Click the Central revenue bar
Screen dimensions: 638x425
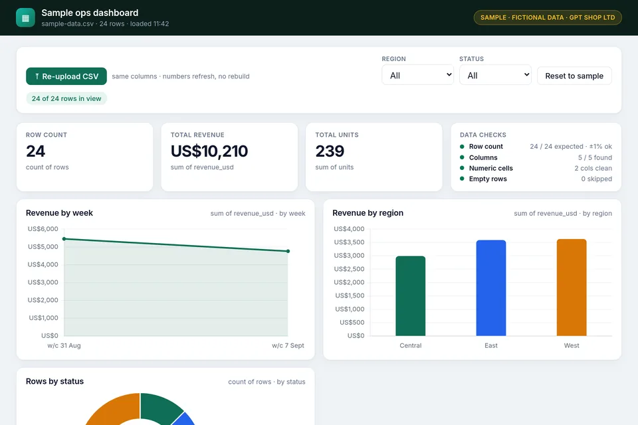click(x=410, y=296)
